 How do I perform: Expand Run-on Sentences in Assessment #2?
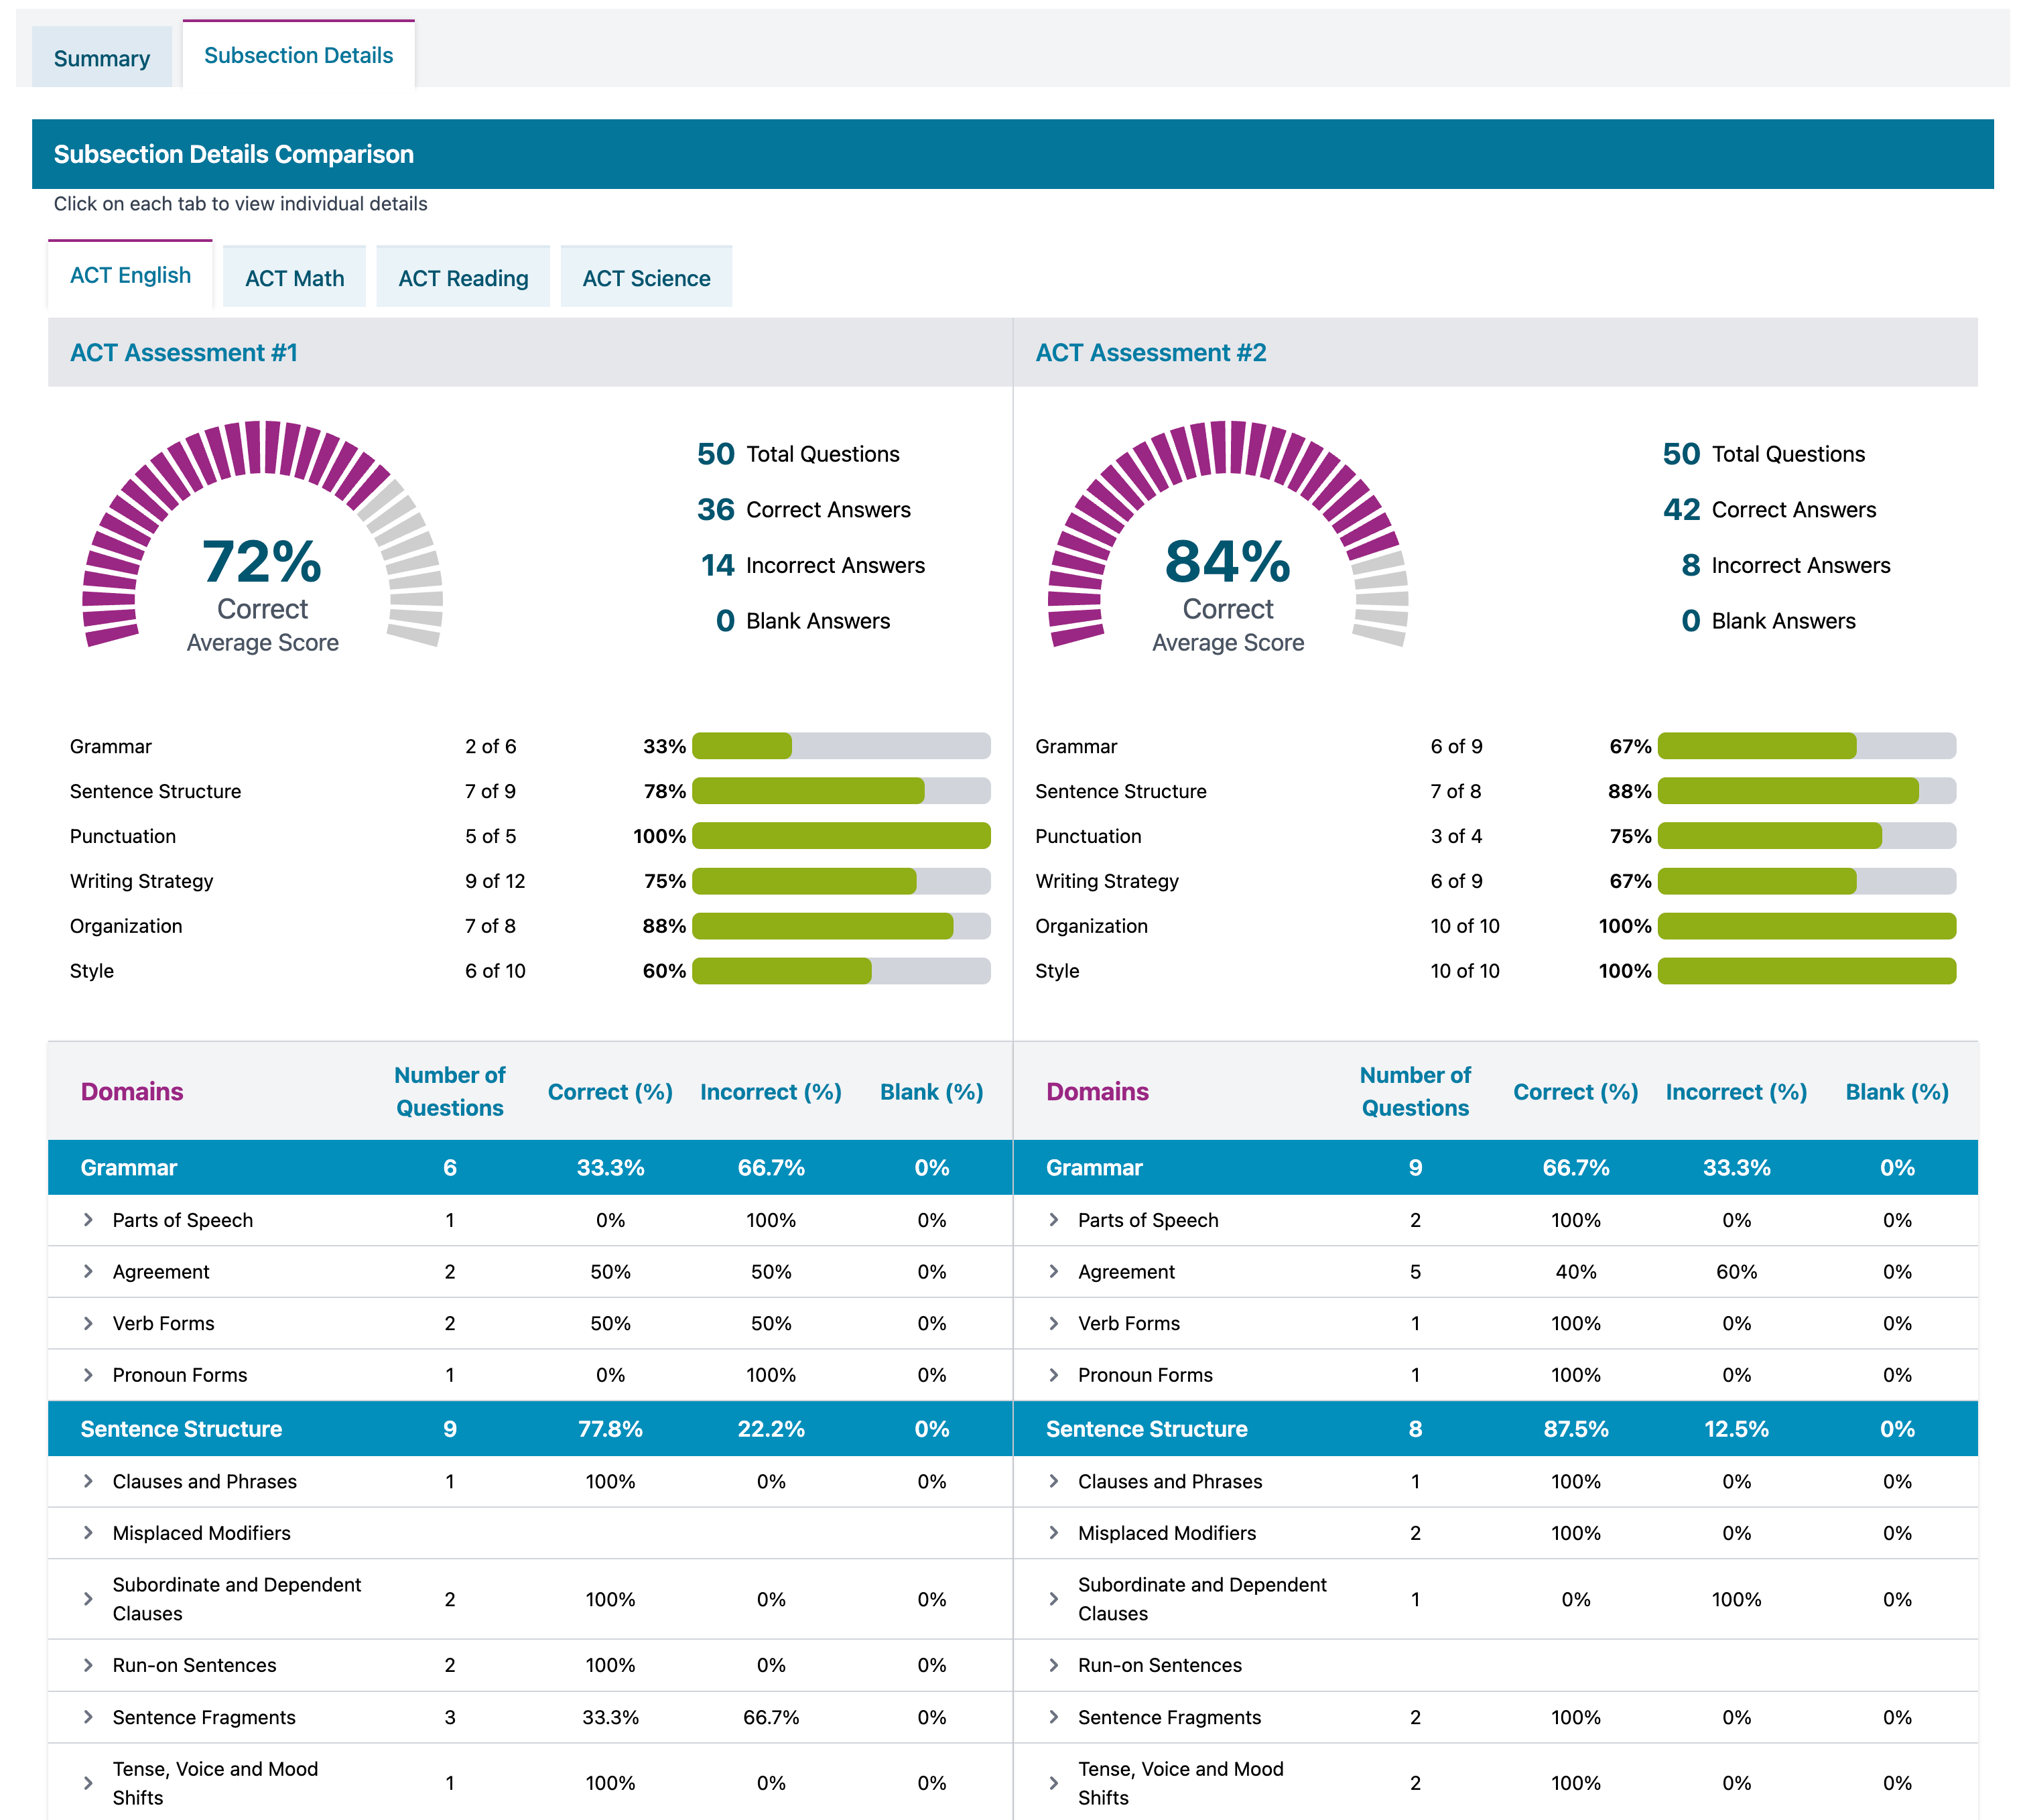click(1054, 1665)
